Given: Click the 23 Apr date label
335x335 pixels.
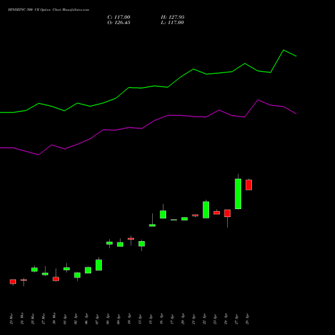Looking at the screenshot, I should (215, 319).
